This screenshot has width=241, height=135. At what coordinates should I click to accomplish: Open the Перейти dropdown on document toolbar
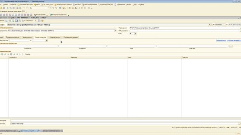click(29, 21)
